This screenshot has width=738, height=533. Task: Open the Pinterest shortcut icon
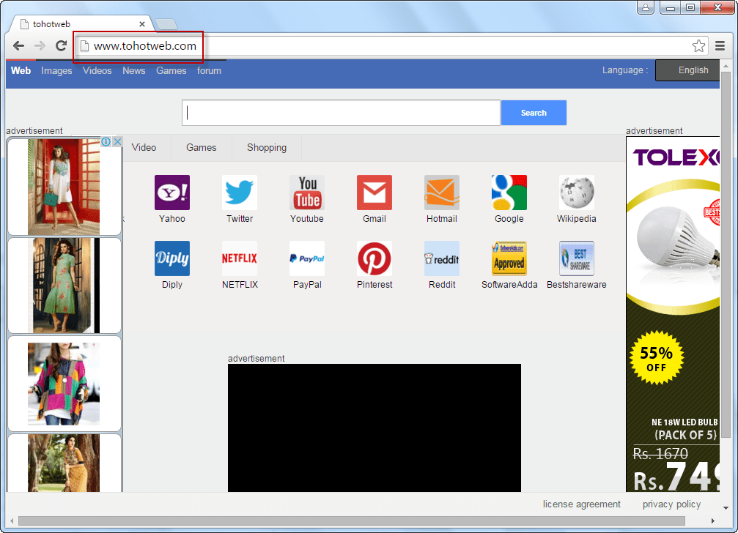click(x=374, y=258)
